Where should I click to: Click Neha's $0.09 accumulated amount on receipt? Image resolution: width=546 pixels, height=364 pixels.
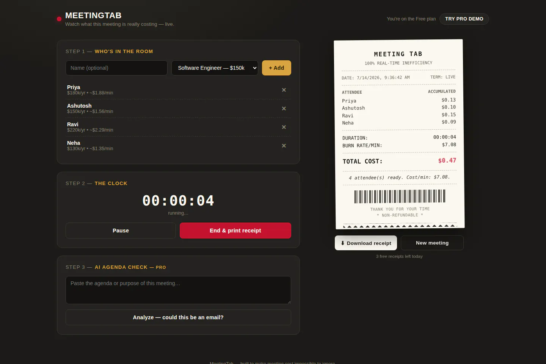[x=449, y=122]
